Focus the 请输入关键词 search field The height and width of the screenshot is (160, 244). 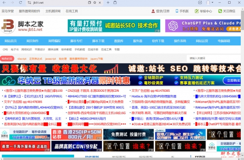pyautogui.click(x=213, y=58)
